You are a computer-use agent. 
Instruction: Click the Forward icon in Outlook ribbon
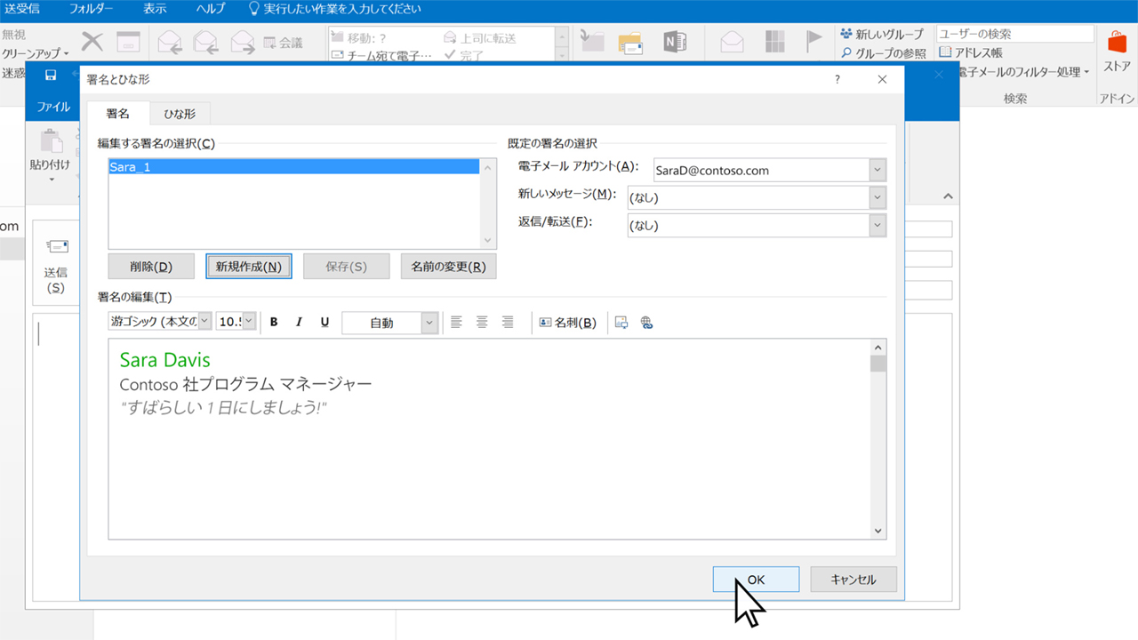tap(243, 42)
